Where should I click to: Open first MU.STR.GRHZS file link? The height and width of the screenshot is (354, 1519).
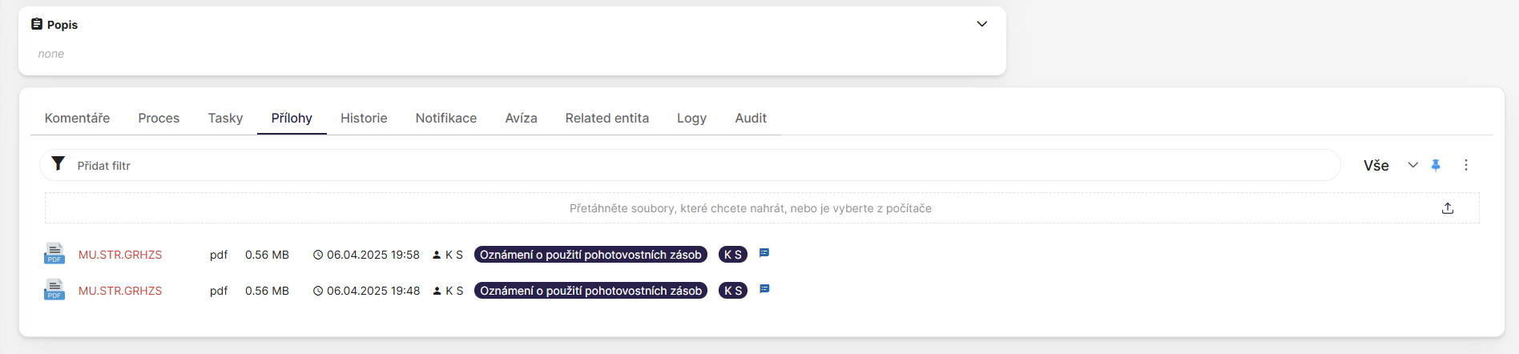coord(120,255)
